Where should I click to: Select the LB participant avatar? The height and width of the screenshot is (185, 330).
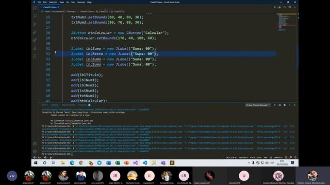click(x=184, y=176)
